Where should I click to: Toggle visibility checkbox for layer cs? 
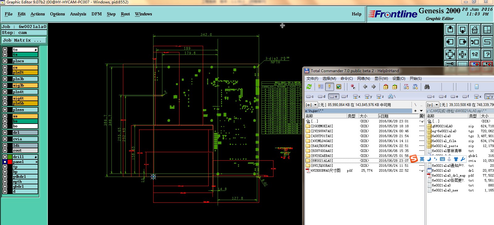click(5, 67)
